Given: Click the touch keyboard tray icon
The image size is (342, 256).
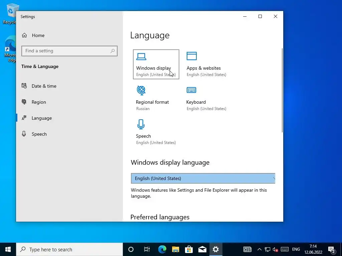Looking at the screenshot, I should point(285,249).
